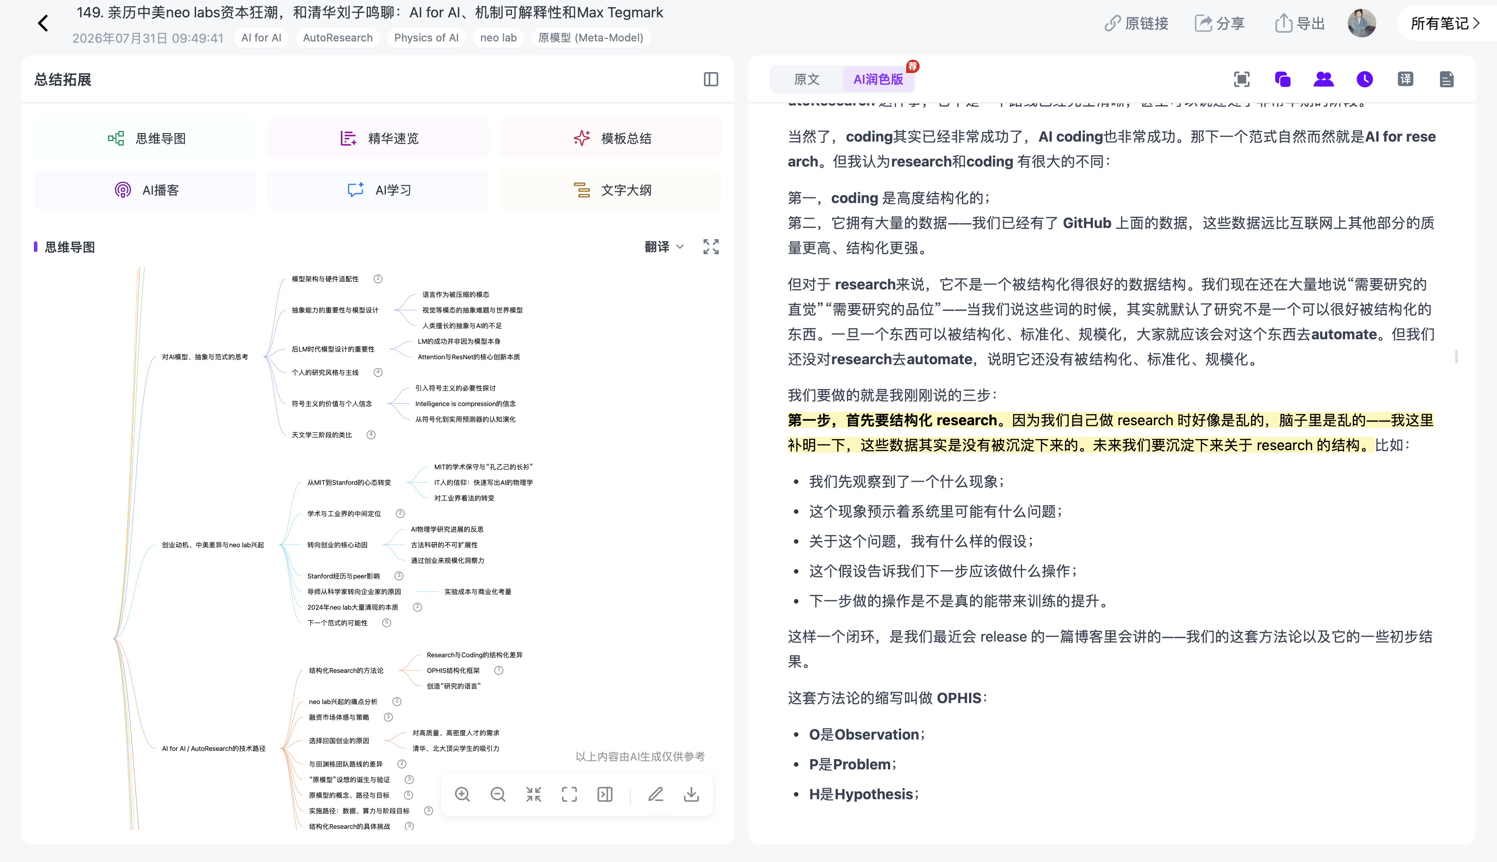Select the 创业动机、中美差异与neo lab兴起 node
This screenshot has width=1497, height=862.
click(x=213, y=545)
